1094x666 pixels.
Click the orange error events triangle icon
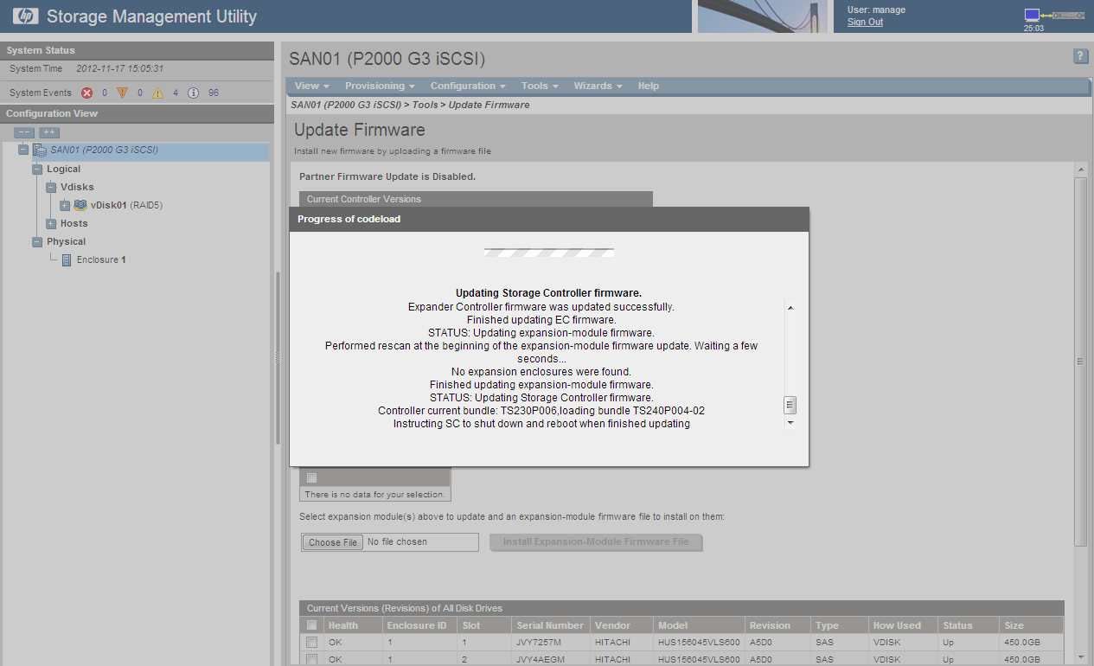[x=122, y=93]
